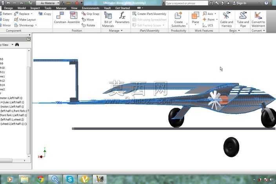
Task: Switch to the Inspect tab
Action: click(35, 8)
